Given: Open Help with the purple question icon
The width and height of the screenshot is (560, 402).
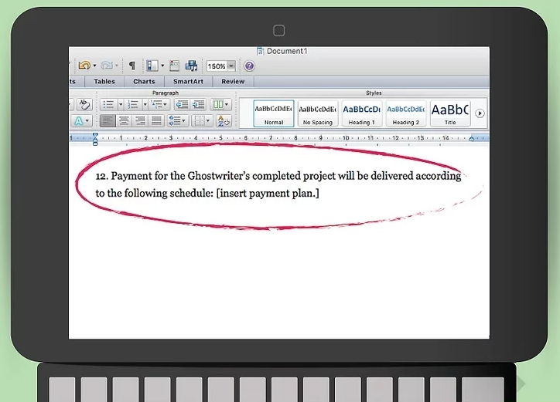Looking at the screenshot, I should click(x=249, y=66).
